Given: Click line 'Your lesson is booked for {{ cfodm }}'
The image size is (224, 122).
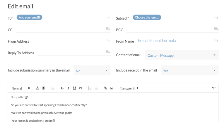Looking at the screenshot, I should (33, 121).
